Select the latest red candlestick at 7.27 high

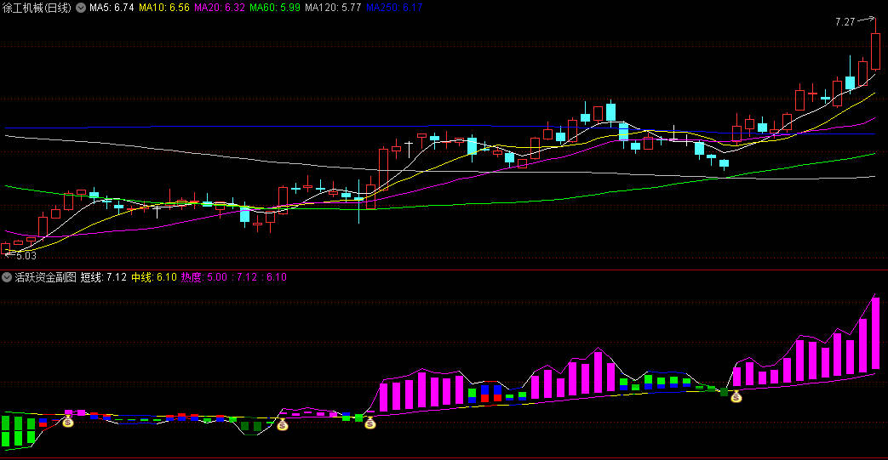(875, 51)
